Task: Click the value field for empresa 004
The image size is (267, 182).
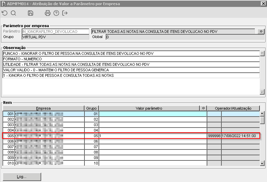Action: click(x=153, y=130)
